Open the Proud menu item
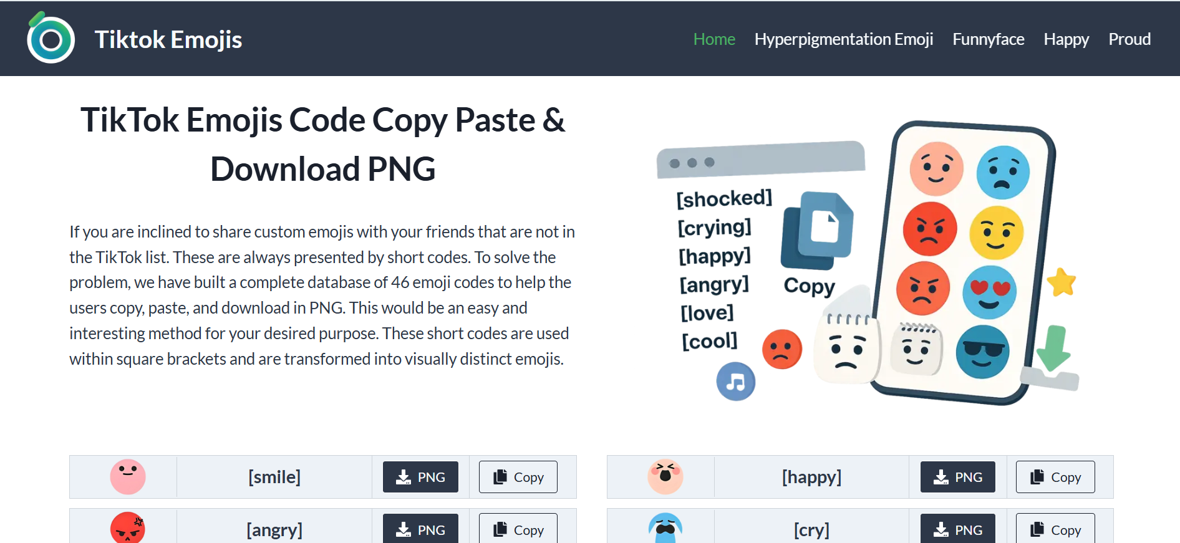This screenshot has height=543, width=1180. tap(1129, 39)
